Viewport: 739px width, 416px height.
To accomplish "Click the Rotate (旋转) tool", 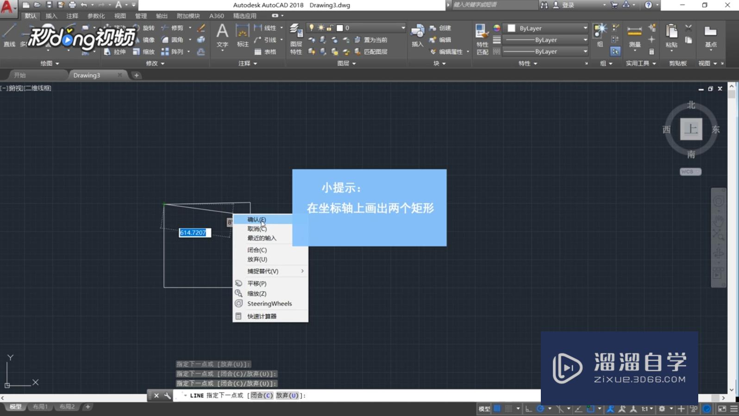I will [144, 28].
